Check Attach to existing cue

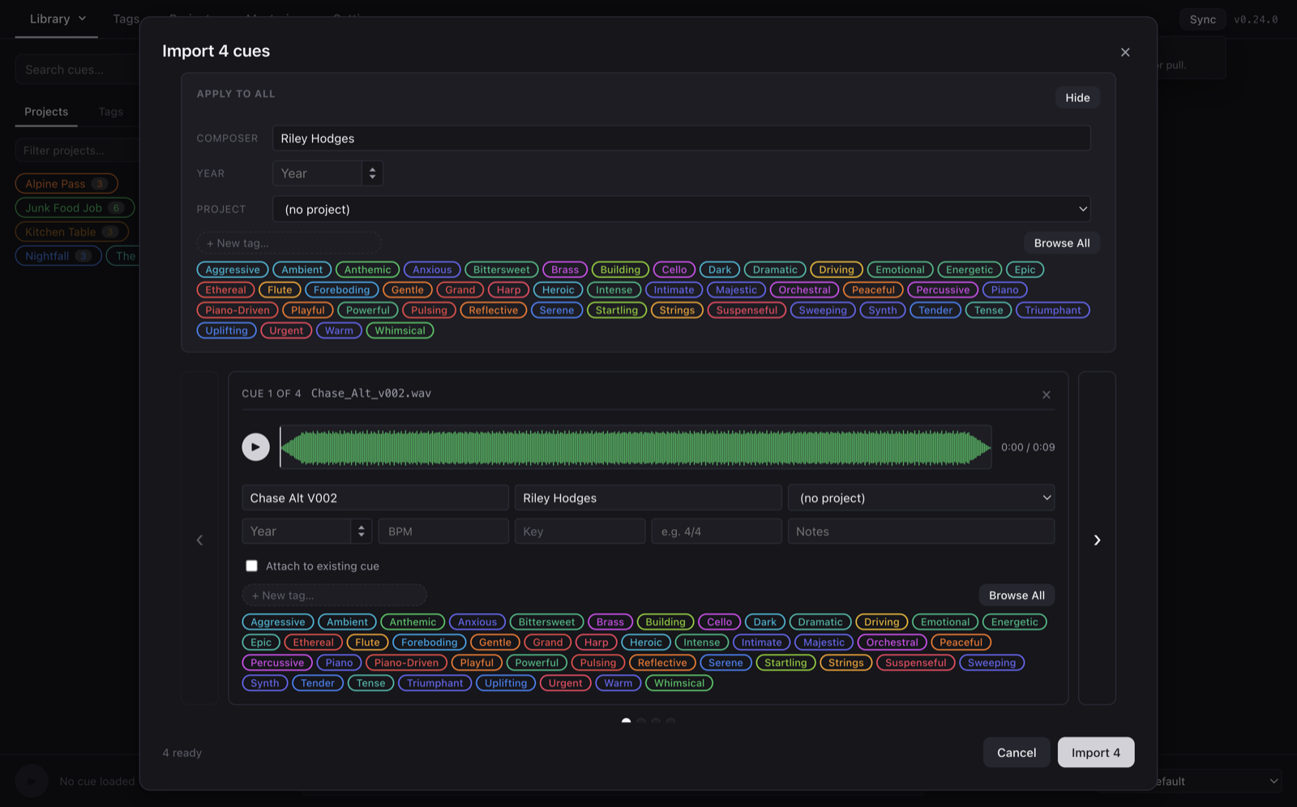(x=252, y=566)
